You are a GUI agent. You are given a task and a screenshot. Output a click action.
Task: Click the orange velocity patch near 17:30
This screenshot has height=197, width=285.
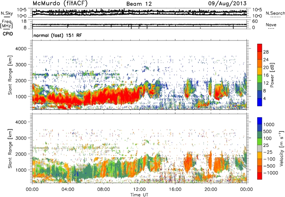click(188, 163)
